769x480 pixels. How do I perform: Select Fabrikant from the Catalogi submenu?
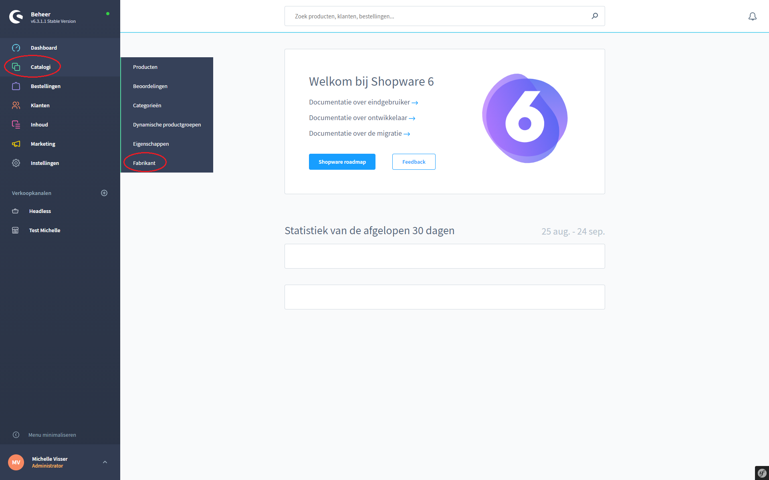pyautogui.click(x=144, y=163)
